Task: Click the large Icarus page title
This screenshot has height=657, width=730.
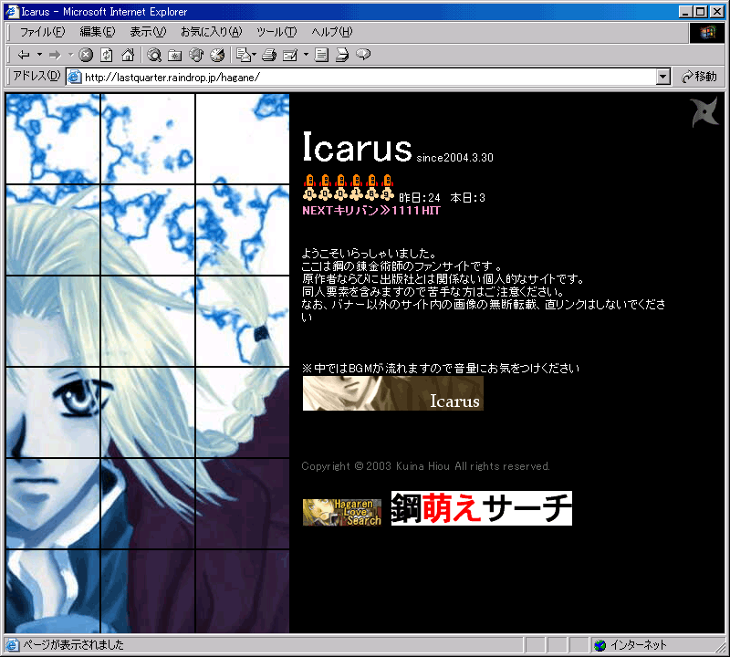Action: tap(357, 147)
